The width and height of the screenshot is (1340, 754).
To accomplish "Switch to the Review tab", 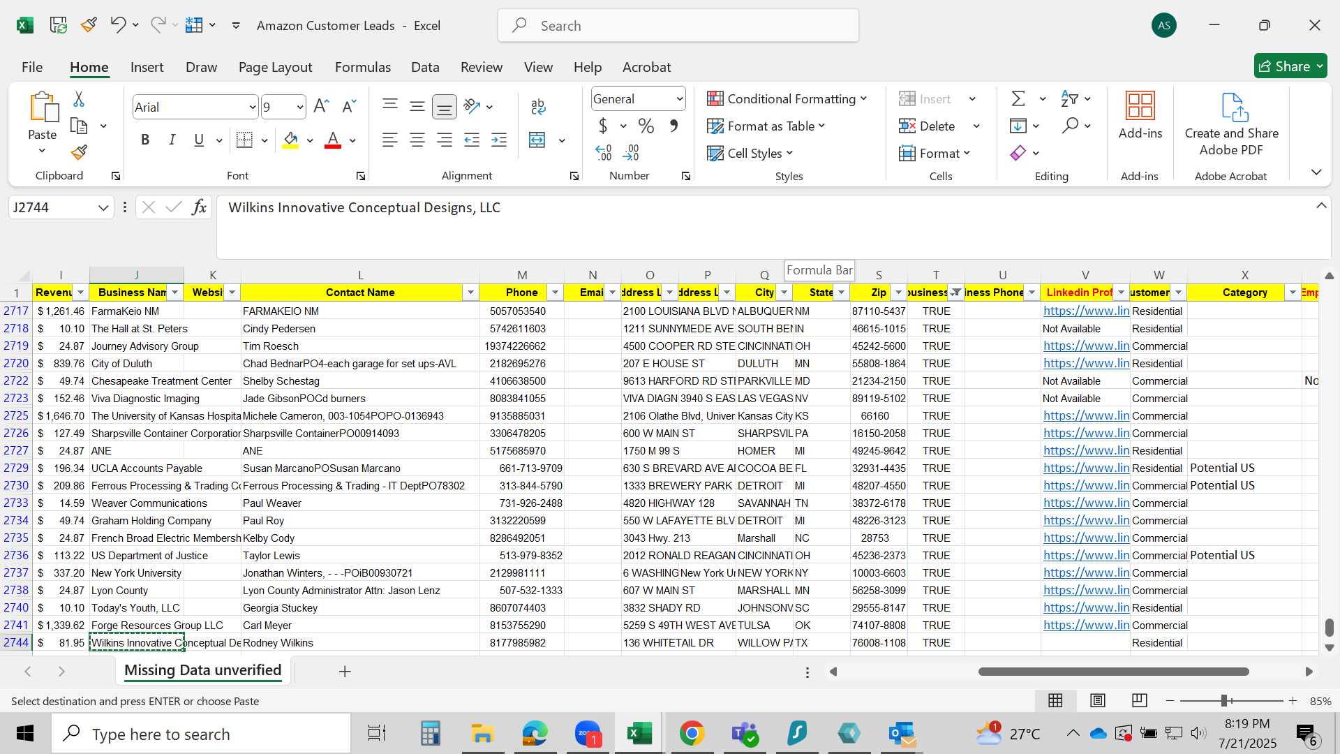I will 482,67.
